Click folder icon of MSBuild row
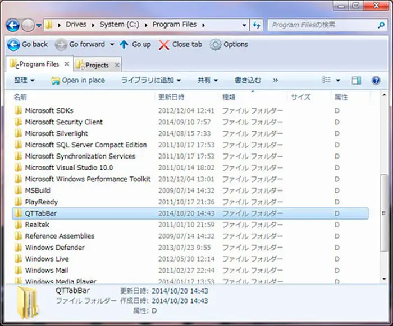393x326 pixels. pos(18,190)
